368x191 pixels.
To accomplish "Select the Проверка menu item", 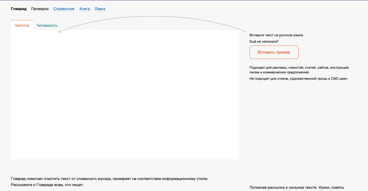I will 40,9.
